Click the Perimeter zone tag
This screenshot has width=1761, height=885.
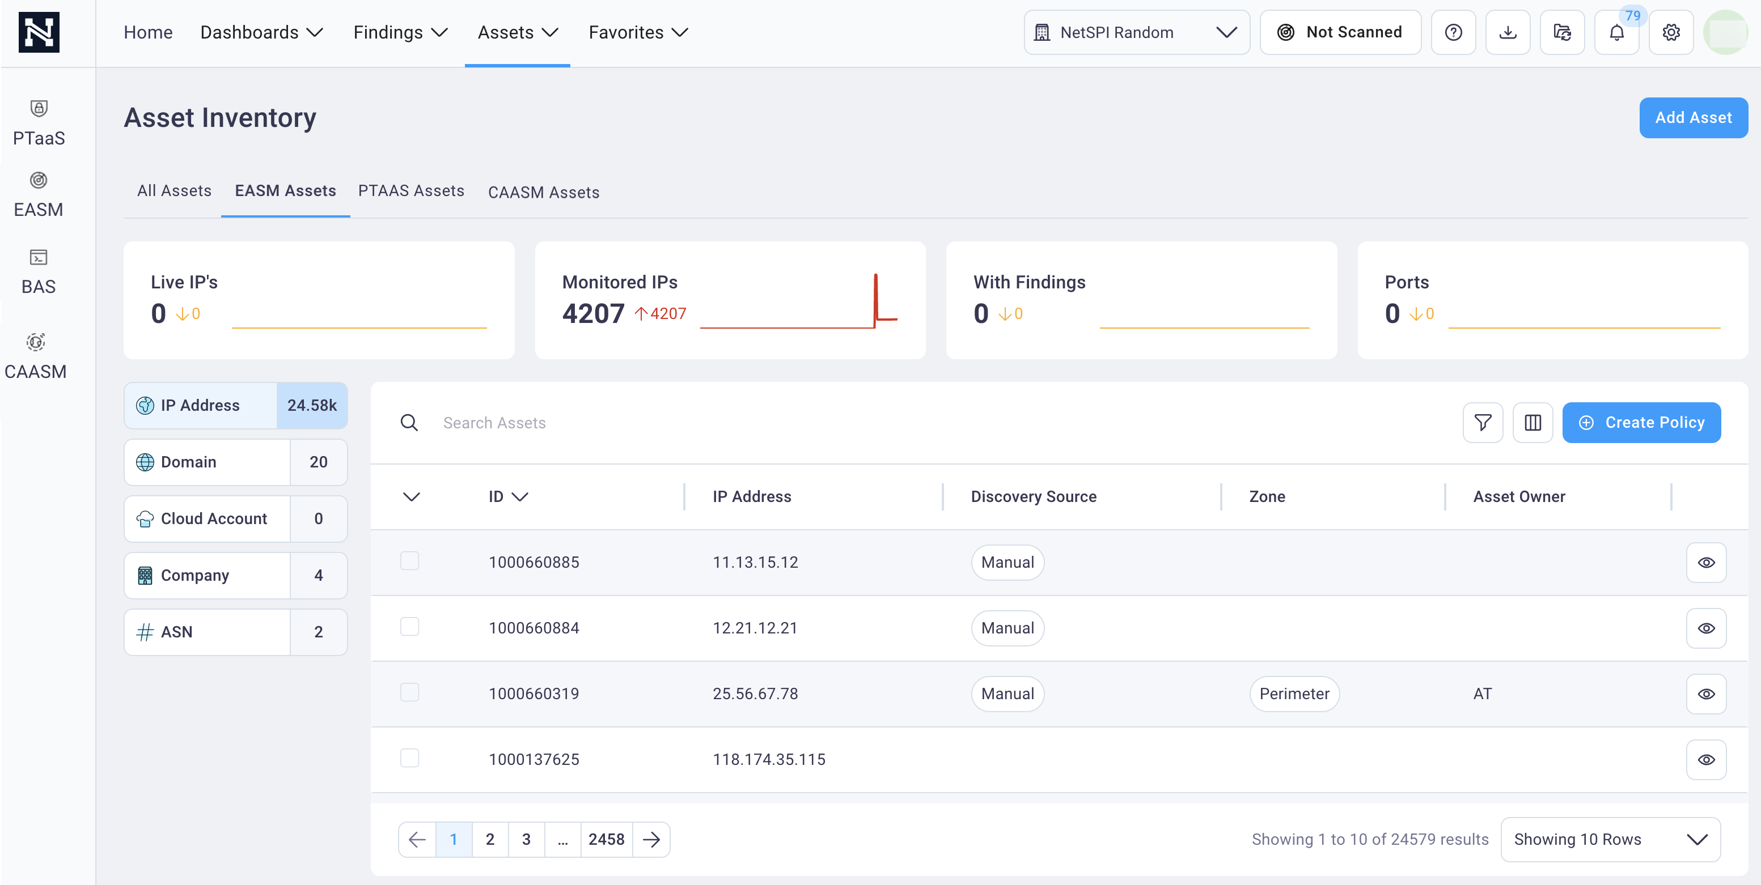tap(1294, 693)
